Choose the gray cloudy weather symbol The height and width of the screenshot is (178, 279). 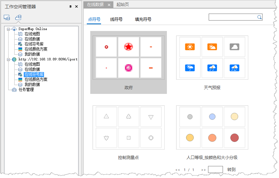(x=234, y=47)
